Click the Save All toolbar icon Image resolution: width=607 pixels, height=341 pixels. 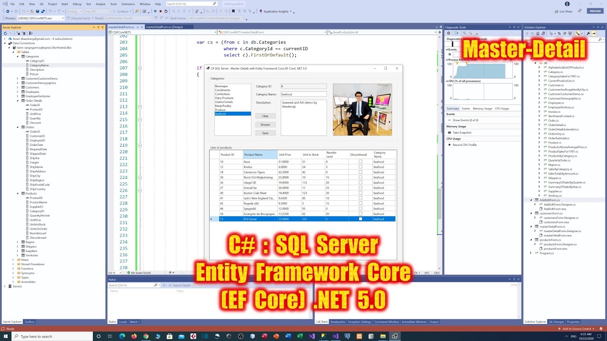pyautogui.click(x=43, y=11)
